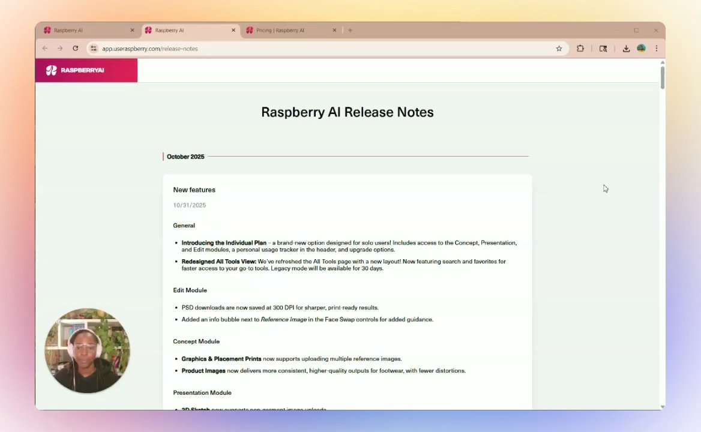Close the second Raspberry AI tab
The width and height of the screenshot is (701, 432).
233,30
